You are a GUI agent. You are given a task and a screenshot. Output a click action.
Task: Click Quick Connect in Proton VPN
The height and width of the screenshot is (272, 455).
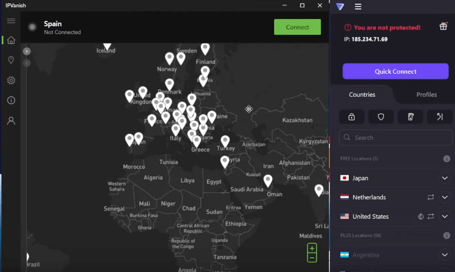[396, 72]
